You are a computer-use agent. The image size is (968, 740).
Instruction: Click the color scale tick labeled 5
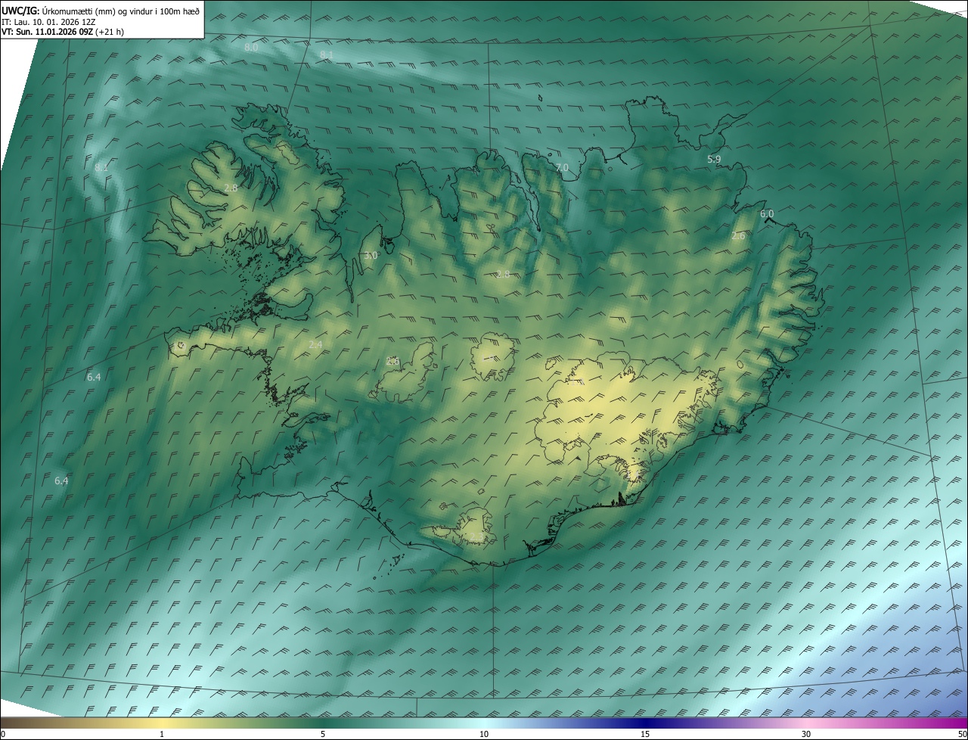tap(323, 734)
